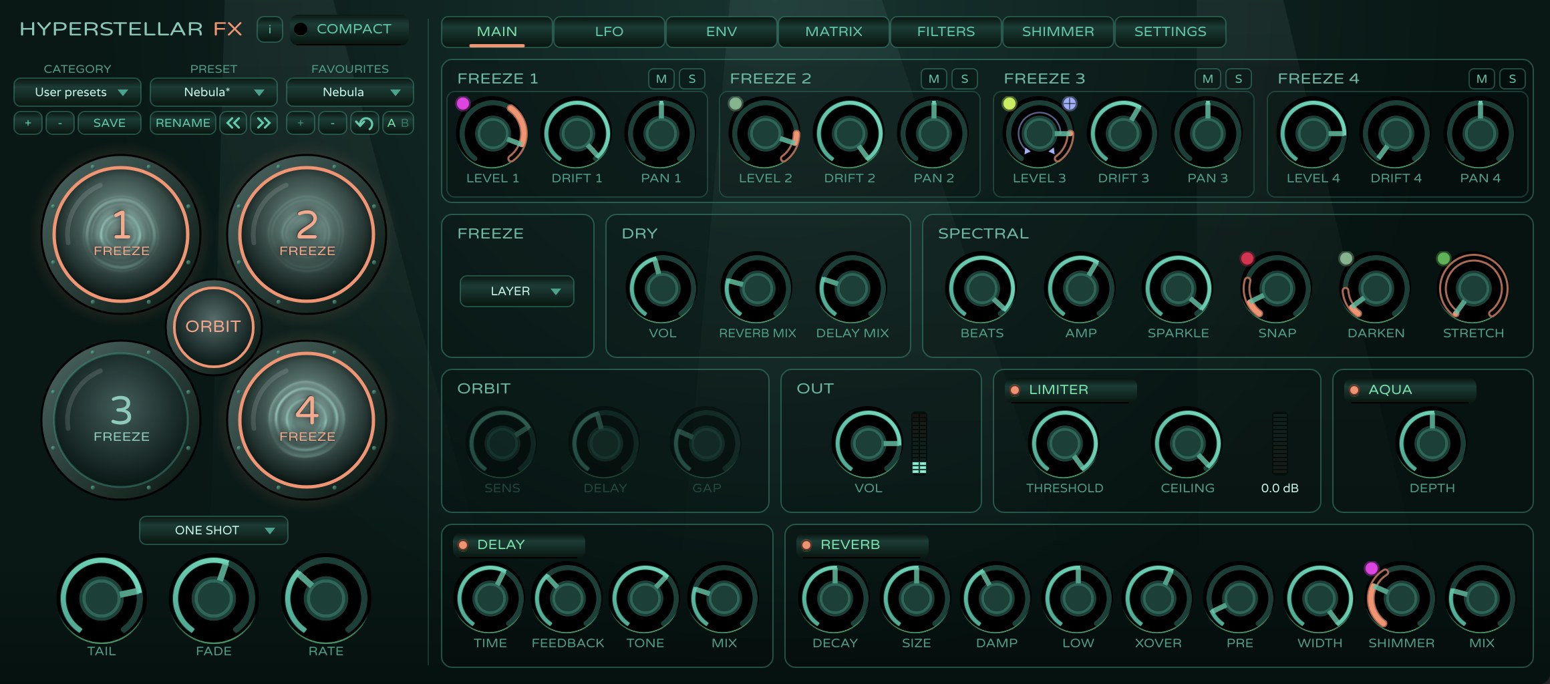Mute Freeze 1 with the M button
Image resolution: width=1550 pixels, height=684 pixels.
click(661, 79)
